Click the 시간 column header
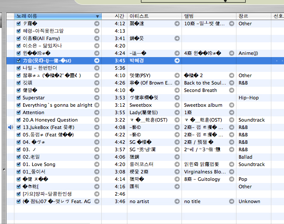The width and height of the screenshot is (284, 224). [x=114, y=16]
